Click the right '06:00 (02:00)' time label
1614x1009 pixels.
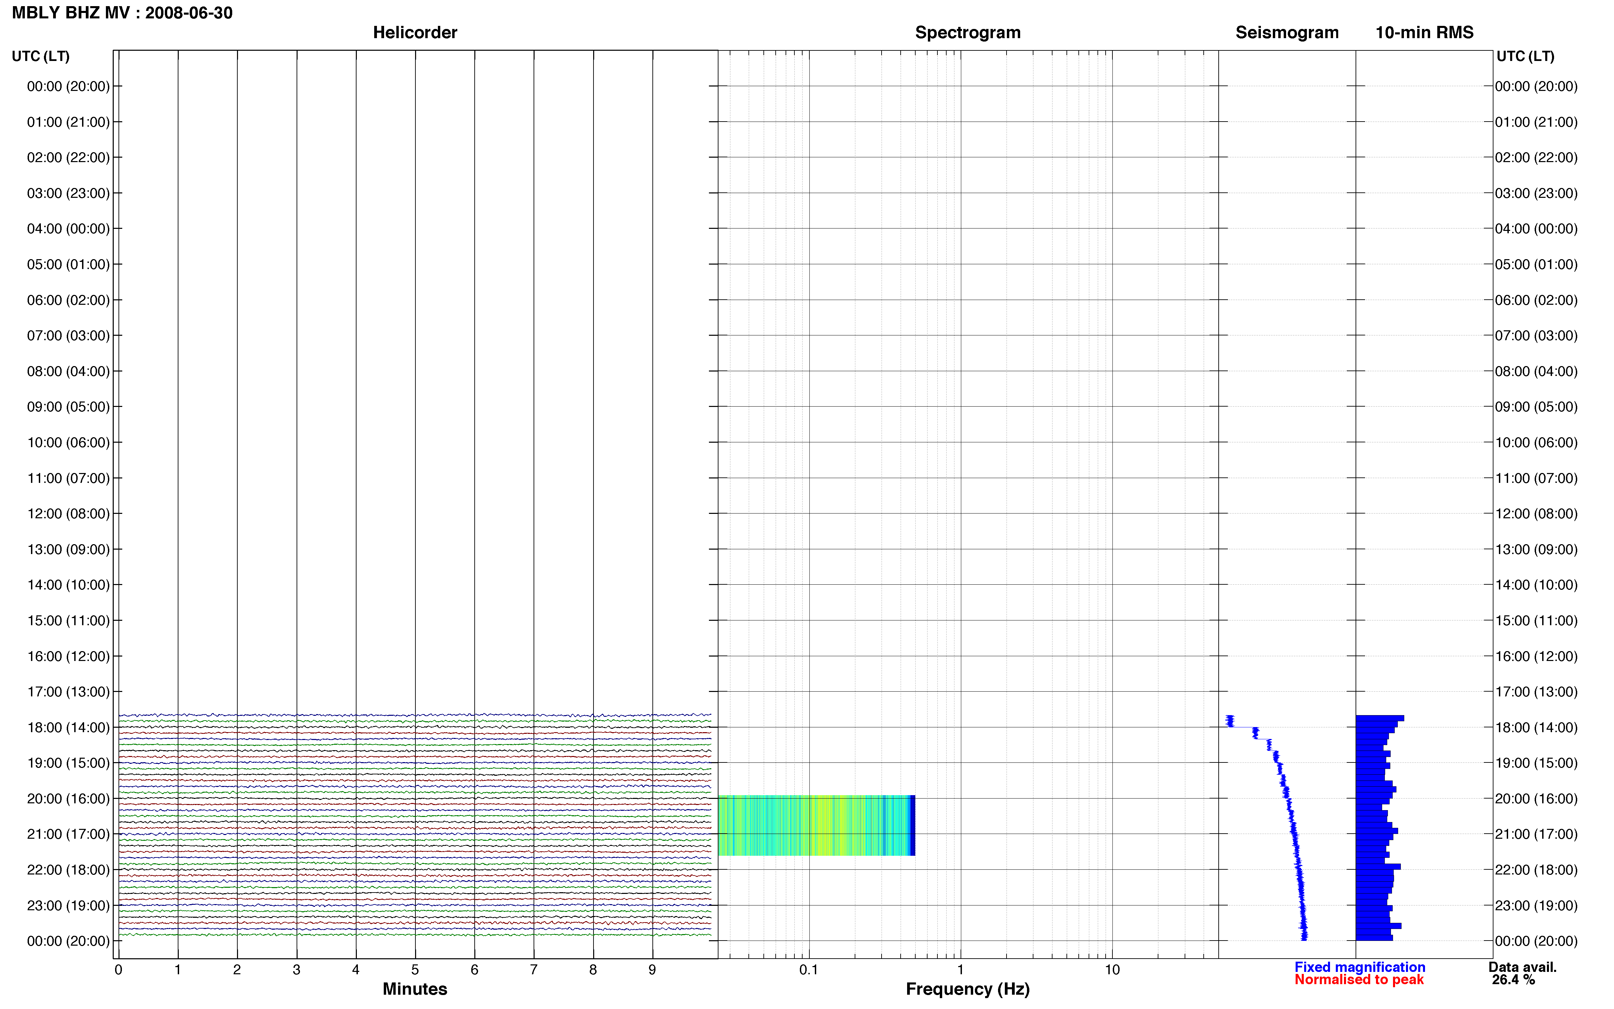tap(1536, 300)
